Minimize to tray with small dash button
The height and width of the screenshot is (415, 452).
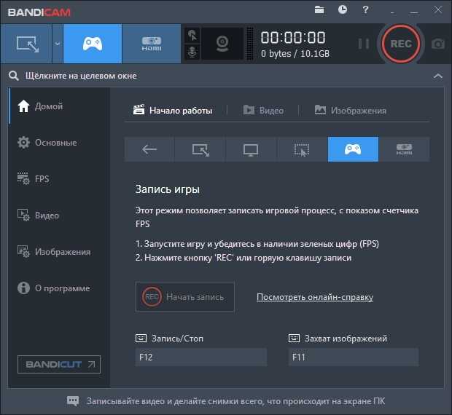tap(392, 12)
